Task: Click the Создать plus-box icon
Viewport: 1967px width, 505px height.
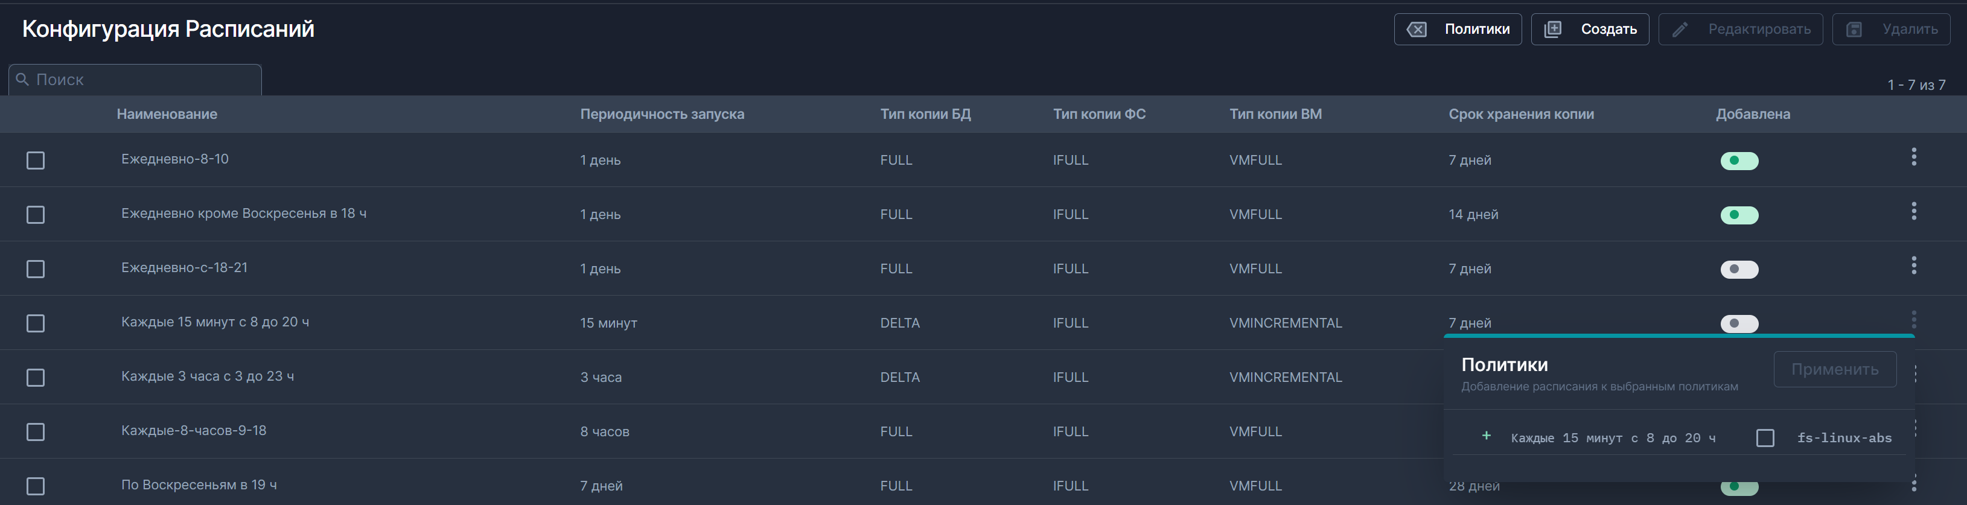Action: point(1552,30)
